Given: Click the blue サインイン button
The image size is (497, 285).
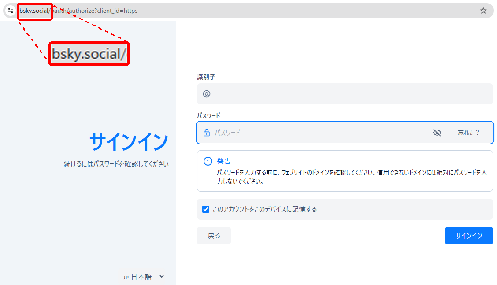Looking at the screenshot, I should tap(469, 236).
